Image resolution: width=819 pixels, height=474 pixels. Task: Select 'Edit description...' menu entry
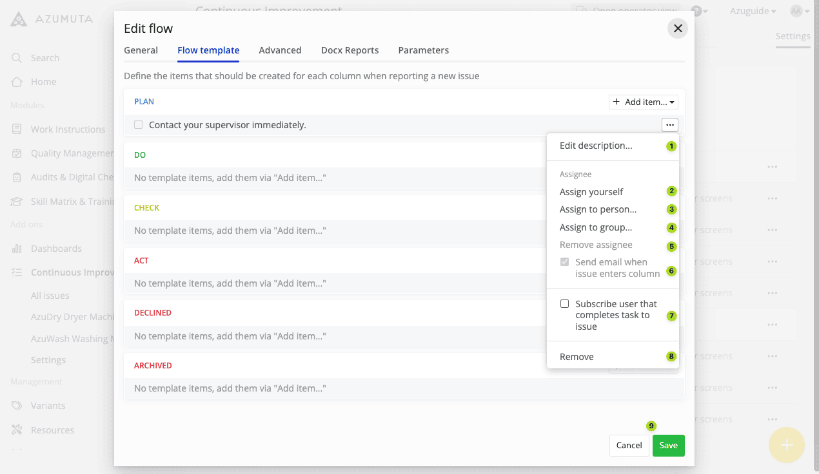(x=596, y=146)
